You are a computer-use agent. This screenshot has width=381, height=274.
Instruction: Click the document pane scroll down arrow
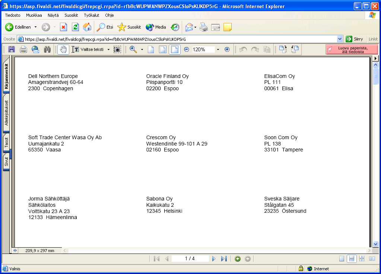tap(375, 244)
